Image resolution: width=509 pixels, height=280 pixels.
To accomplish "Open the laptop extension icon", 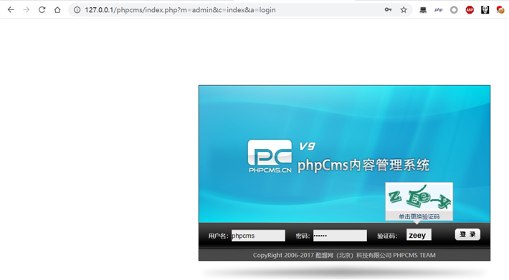I will coord(423,10).
